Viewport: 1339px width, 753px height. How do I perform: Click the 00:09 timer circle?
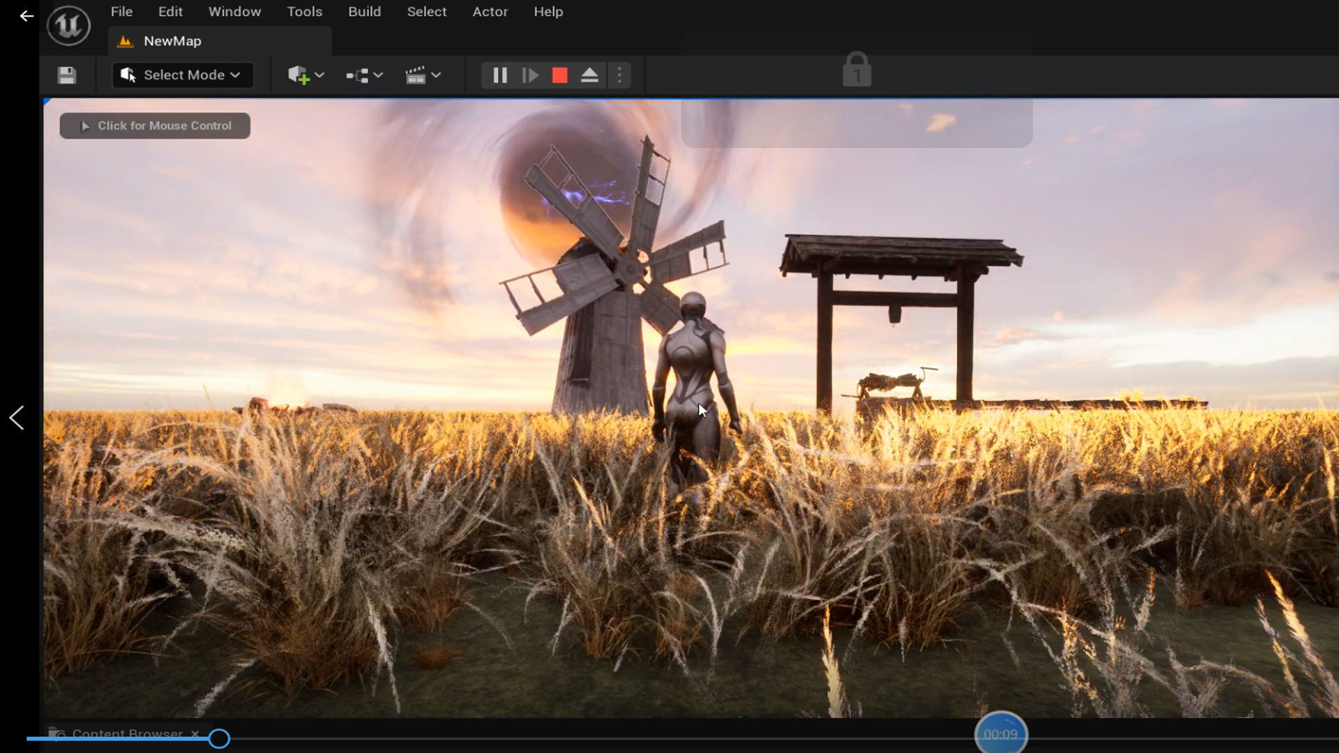1000,733
